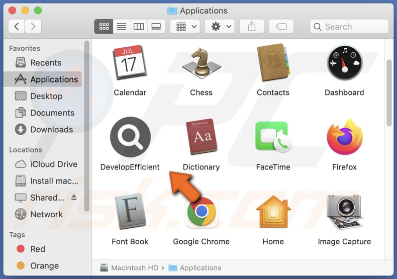Open Recents in the sidebar
Viewport: 397px width, 279px height.
pos(43,62)
